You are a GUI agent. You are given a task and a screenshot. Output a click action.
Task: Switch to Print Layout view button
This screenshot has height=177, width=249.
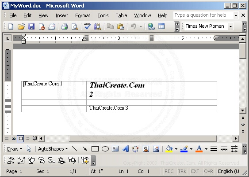pyautogui.click(x=21, y=139)
